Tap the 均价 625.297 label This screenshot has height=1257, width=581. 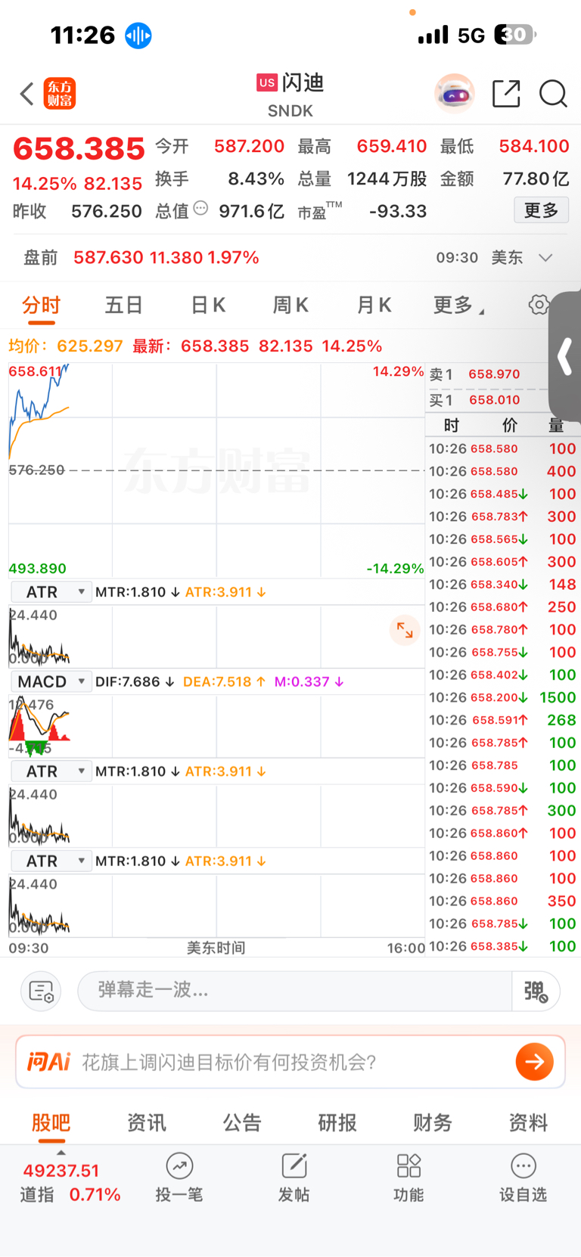click(x=66, y=346)
